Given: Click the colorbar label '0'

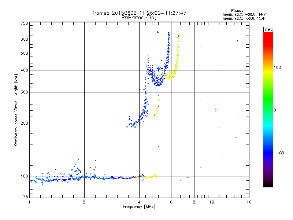Looking at the screenshot, I should click(275, 110).
